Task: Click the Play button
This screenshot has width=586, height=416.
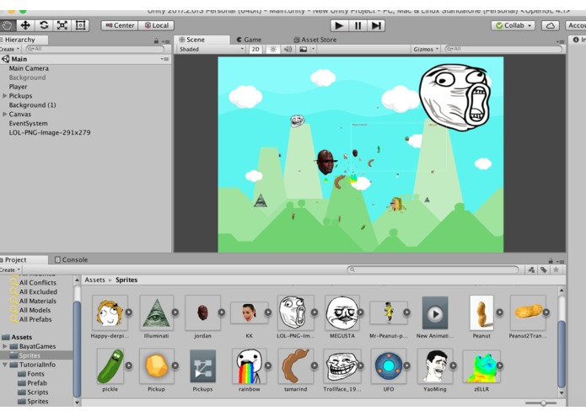Action: point(339,25)
